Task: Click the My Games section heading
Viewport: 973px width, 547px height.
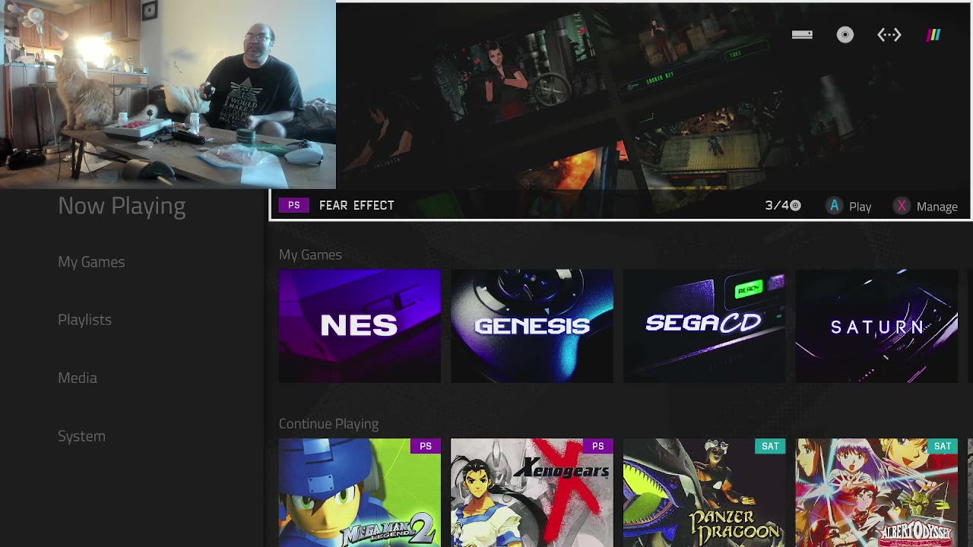Action: (310, 255)
